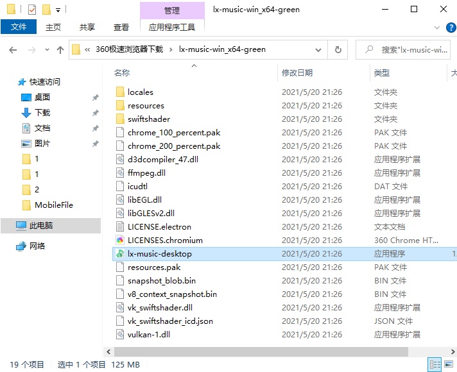Open customize quick access toolbar dropdown
457x372 pixels.
pyautogui.click(x=58, y=10)
